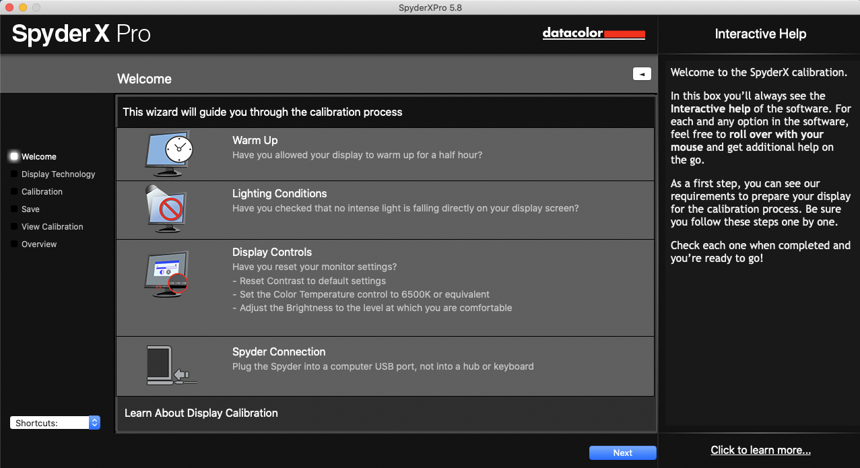
Task: Minimize the SpyderXPro window with yellow button
Action: [22, 7]
